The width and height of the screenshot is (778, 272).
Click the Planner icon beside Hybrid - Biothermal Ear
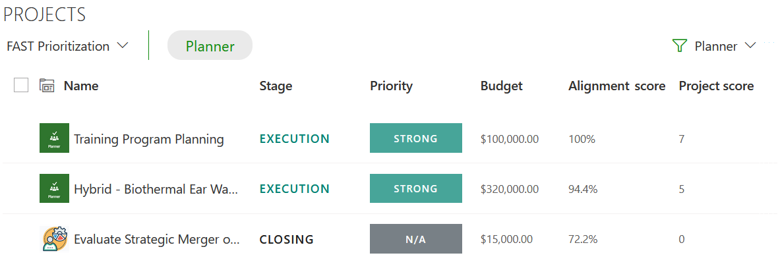[x=54, y=188]
